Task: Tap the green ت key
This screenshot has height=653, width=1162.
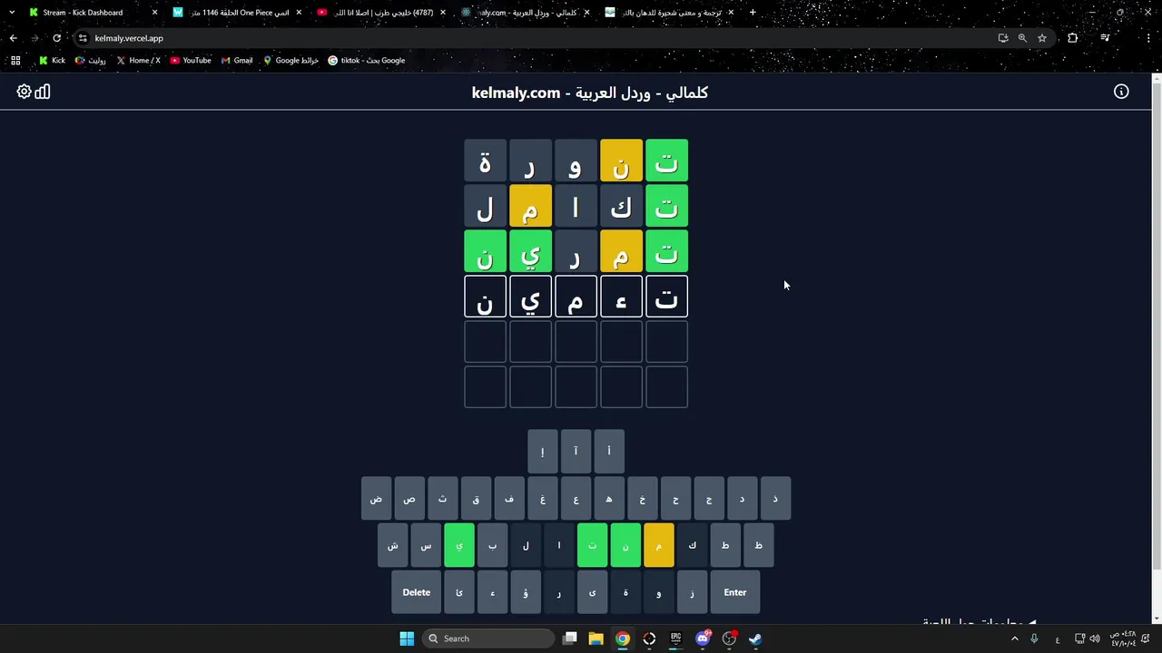Action: coord(592,545)
